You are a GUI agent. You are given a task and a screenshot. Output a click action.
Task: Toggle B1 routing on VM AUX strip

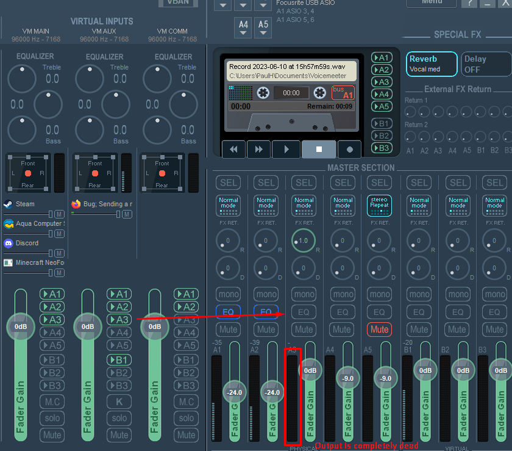coord(119,359)
